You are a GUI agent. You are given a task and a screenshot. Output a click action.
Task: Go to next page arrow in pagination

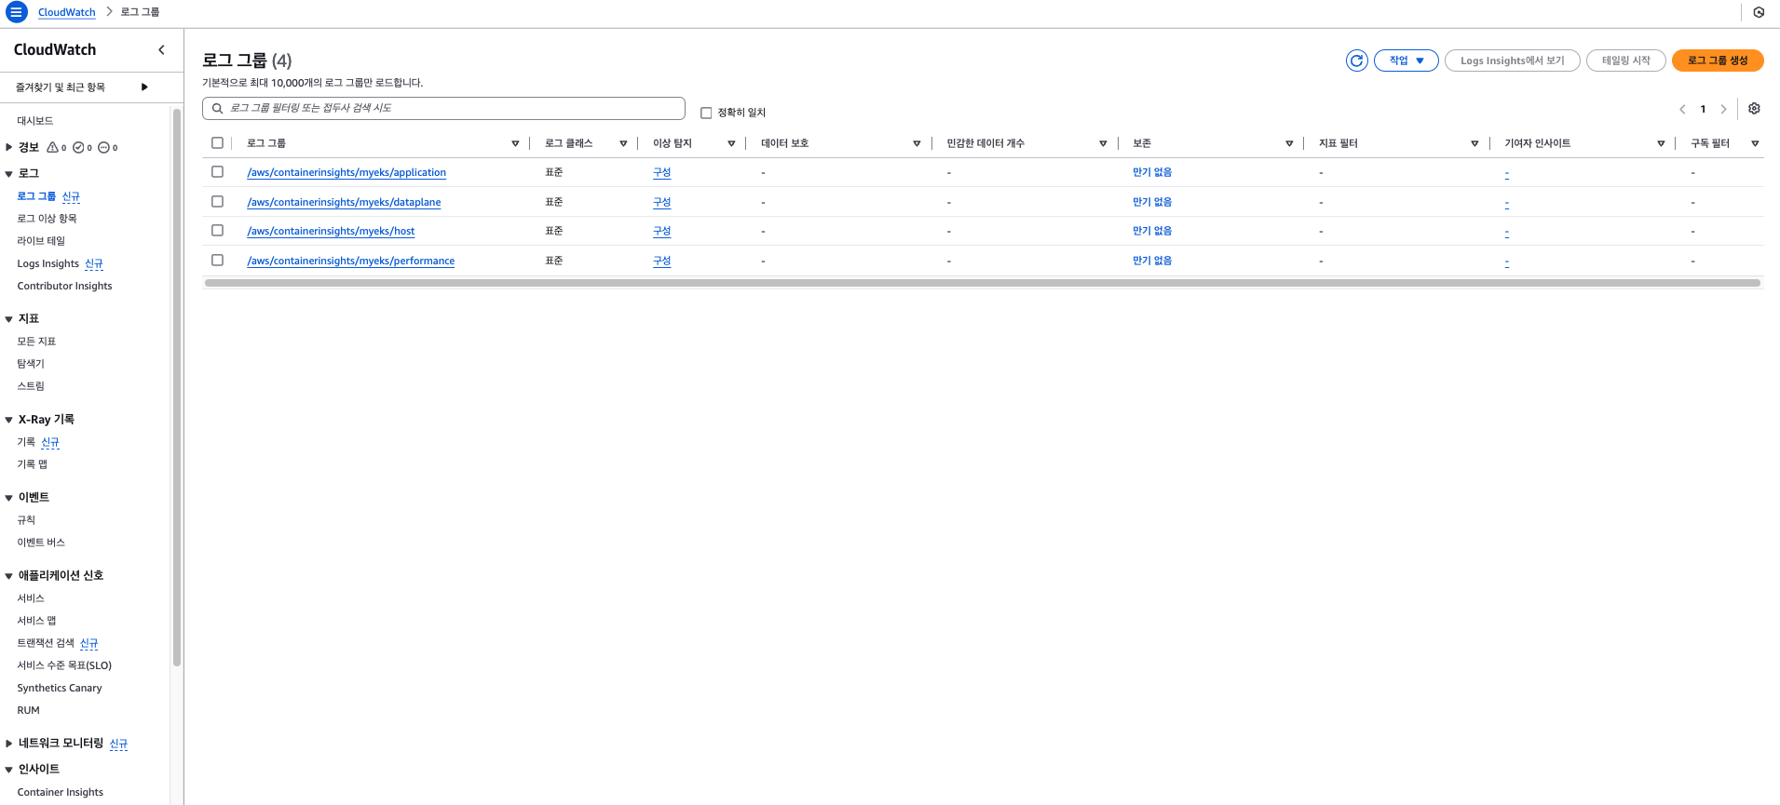click(x=1723, y=110)
